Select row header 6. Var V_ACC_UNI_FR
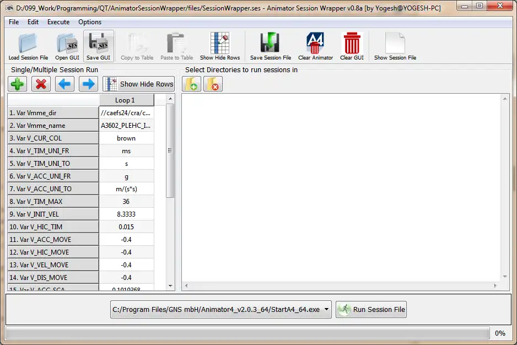This screenshot has width=517, height=345. pyautogui.click(x=53, y=176)
